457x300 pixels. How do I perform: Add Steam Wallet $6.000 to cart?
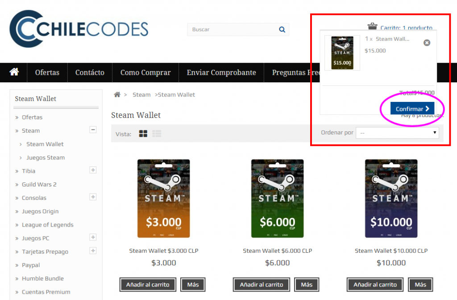coord(262,284)
